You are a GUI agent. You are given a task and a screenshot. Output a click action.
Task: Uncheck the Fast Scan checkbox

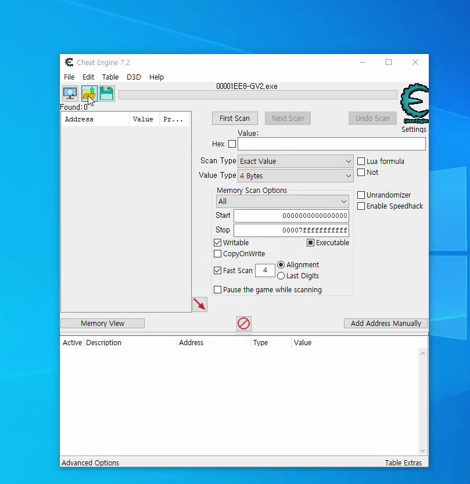[x=217, y=271]
